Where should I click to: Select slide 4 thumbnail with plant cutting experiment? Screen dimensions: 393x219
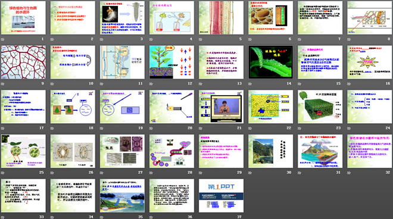pos(171,18)
